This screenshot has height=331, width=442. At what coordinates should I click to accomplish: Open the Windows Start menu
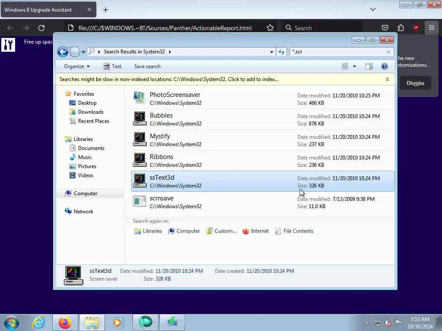click(11, 322)
